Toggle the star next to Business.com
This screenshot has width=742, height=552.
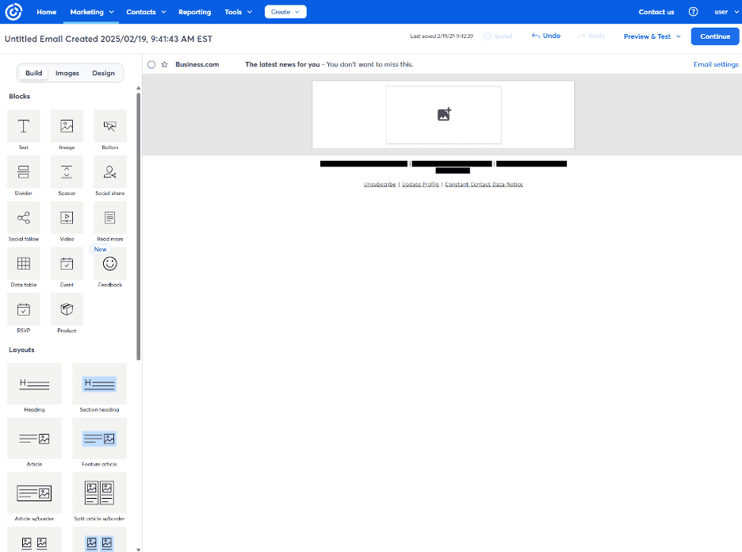pyautogui.click(x=164, y=65)
